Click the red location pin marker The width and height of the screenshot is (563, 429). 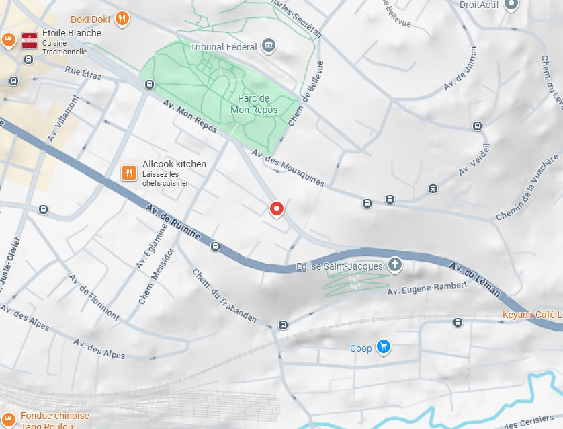(277, 208)
